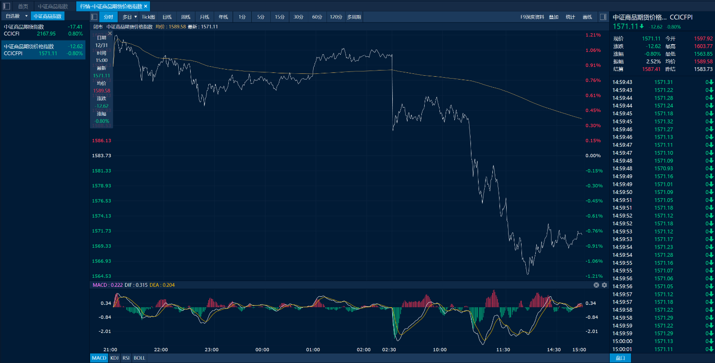Toggle the right quote panel icon beside 画线
The image size is (715, 363).
tap(603, 17)
